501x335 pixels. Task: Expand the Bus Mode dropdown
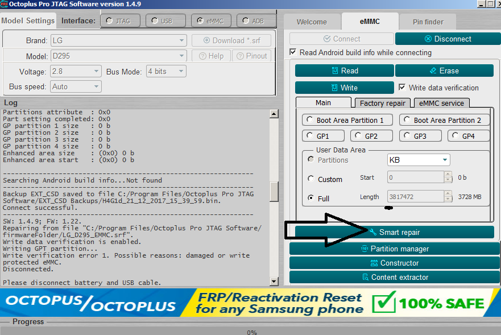(166, 71)
